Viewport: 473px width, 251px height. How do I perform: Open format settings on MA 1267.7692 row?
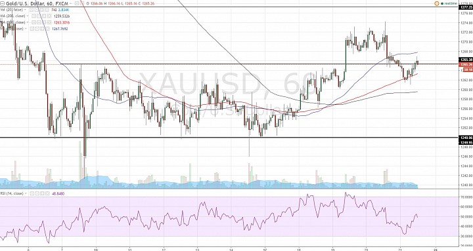[37, 29]
